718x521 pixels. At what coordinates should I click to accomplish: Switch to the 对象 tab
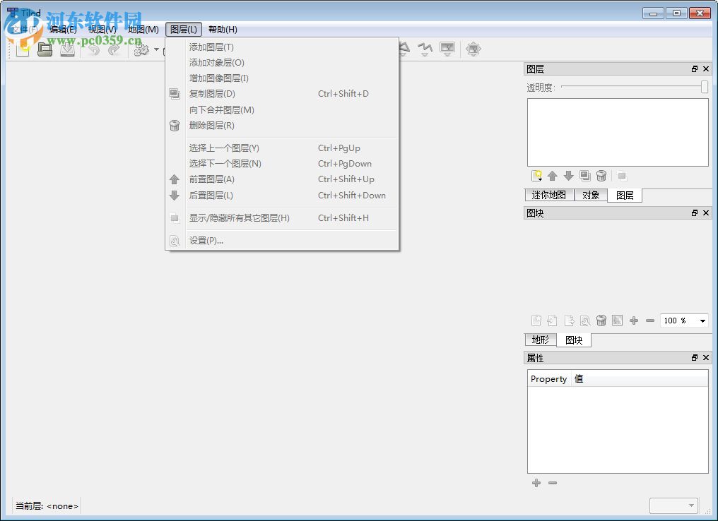591,196
